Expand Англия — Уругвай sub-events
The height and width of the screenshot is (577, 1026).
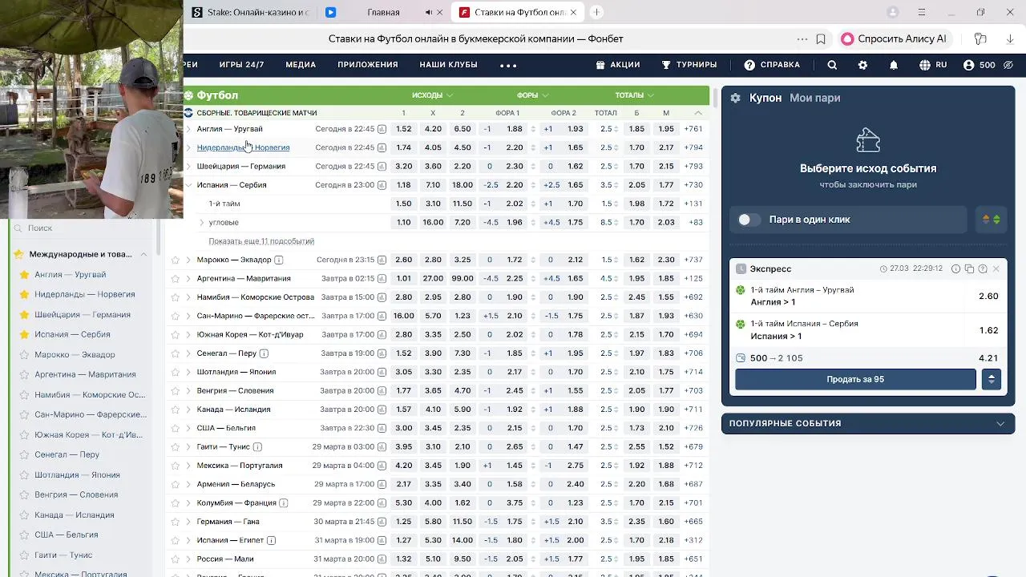click(188, 129)
